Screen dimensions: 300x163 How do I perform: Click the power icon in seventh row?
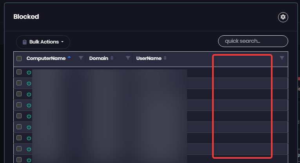pos(29,138)
